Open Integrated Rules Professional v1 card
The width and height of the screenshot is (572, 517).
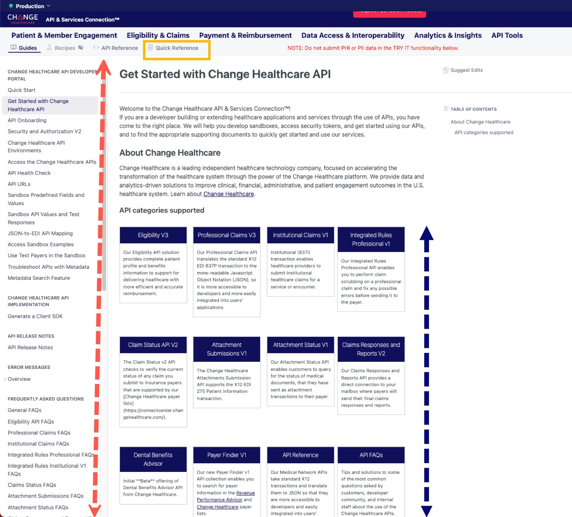[x=371, y=270]
